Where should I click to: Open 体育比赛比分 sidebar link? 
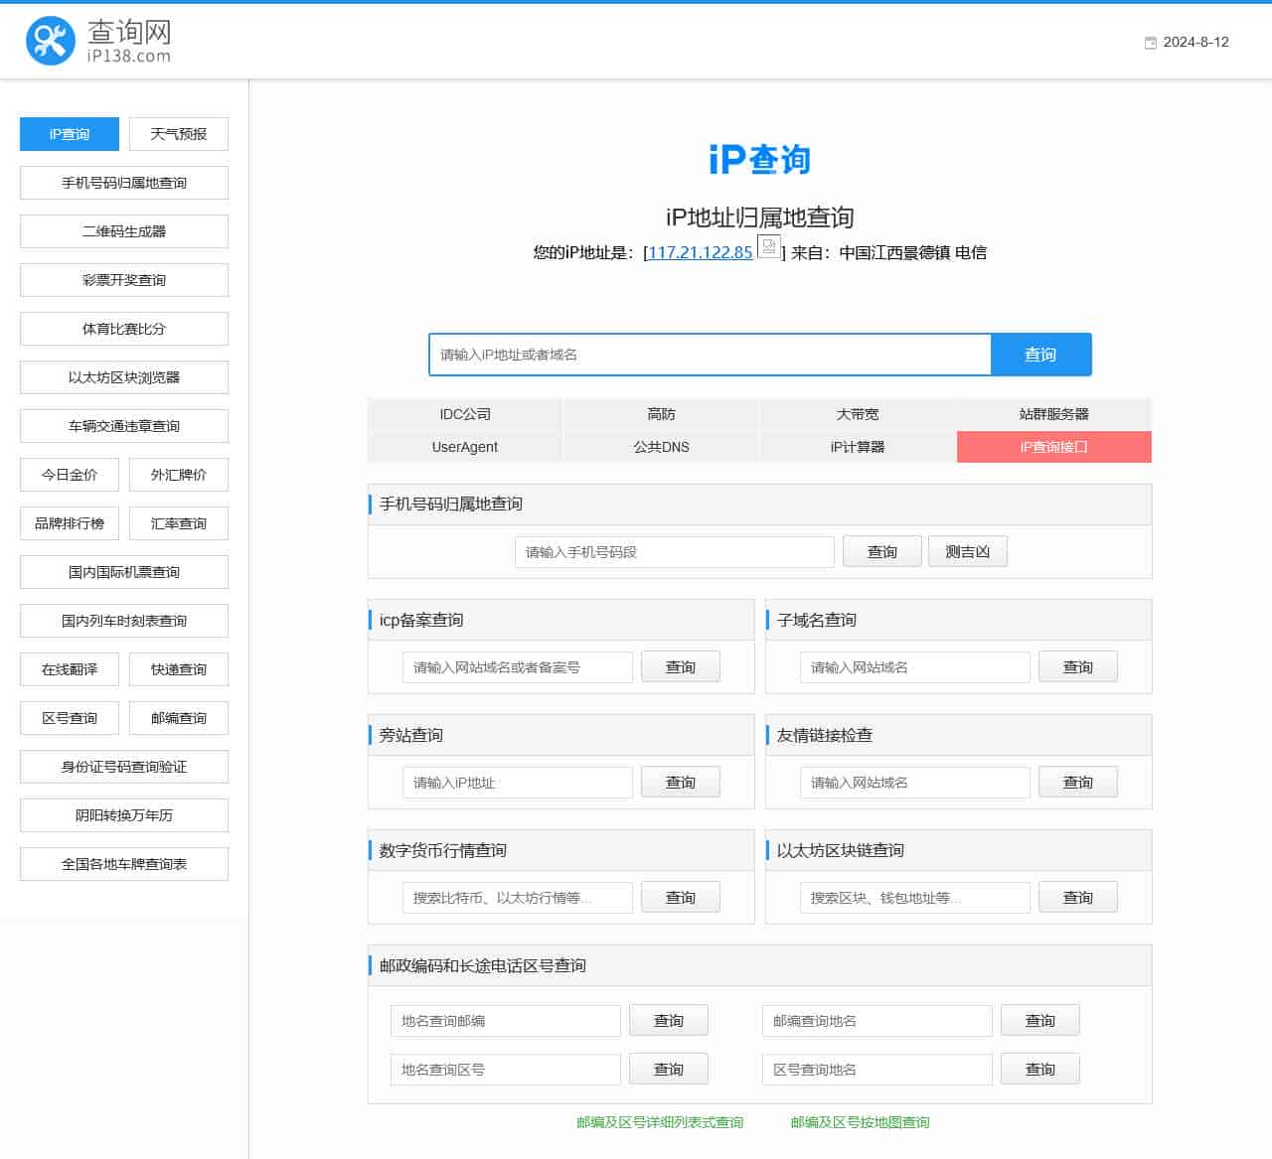tap(124, 329)
